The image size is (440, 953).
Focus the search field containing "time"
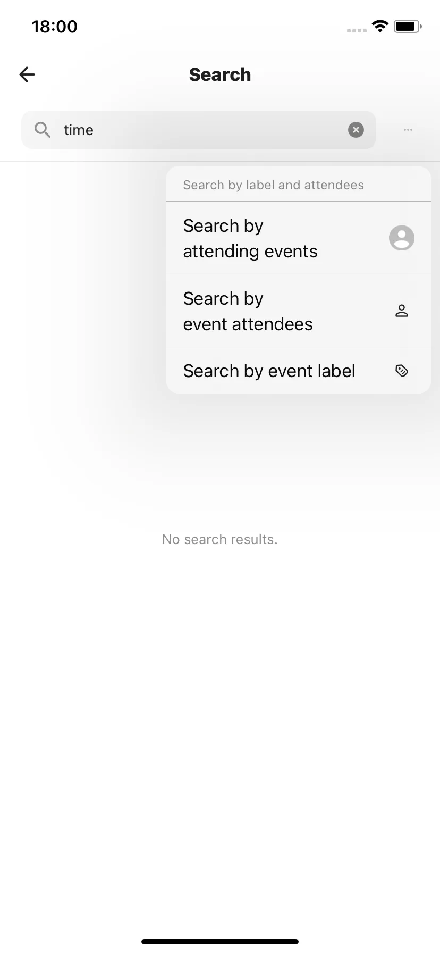coord(199,130)
